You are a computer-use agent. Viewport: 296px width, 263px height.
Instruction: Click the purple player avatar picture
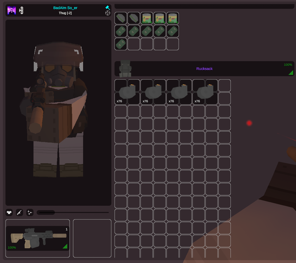coord(11,10)
